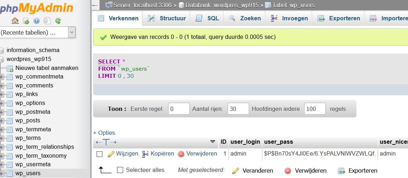Check the Selecteer alles checkbox

tap(120, 170)
